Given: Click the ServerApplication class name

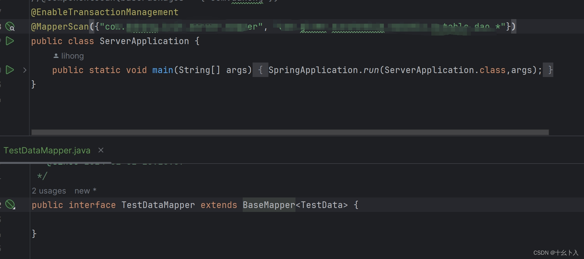Looking at the screenshot, I should click(144, 41).
